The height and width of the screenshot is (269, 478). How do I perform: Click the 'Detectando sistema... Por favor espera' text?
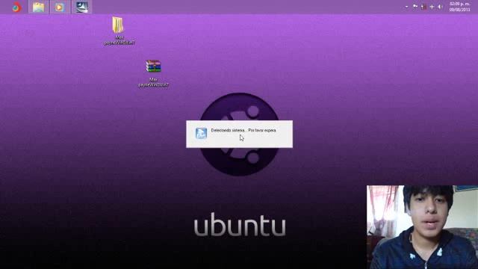(x=243, y=130)
